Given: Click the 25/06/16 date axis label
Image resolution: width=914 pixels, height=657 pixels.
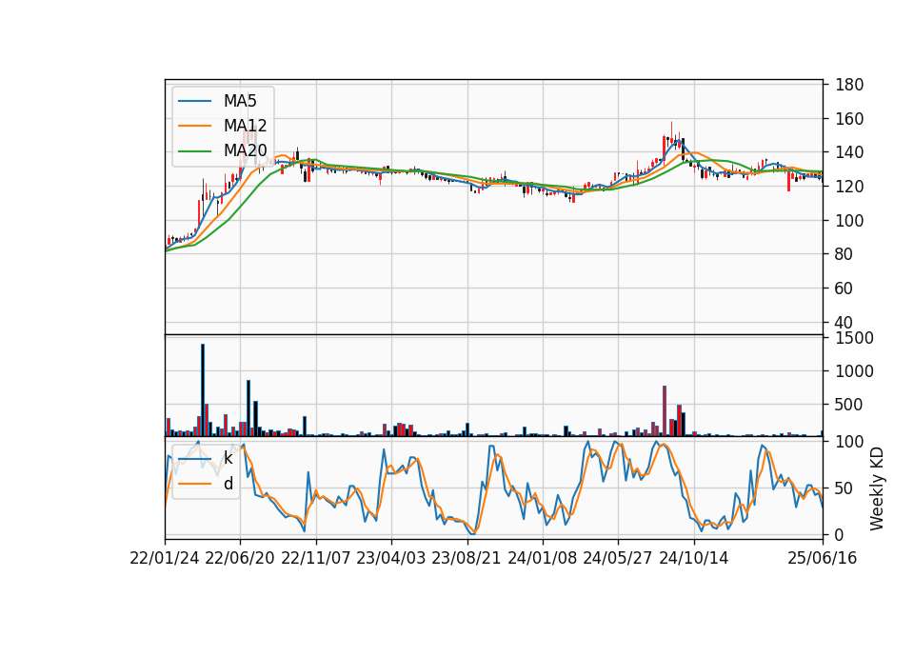Looking at the screenshot, I should [x=823, y=558].
